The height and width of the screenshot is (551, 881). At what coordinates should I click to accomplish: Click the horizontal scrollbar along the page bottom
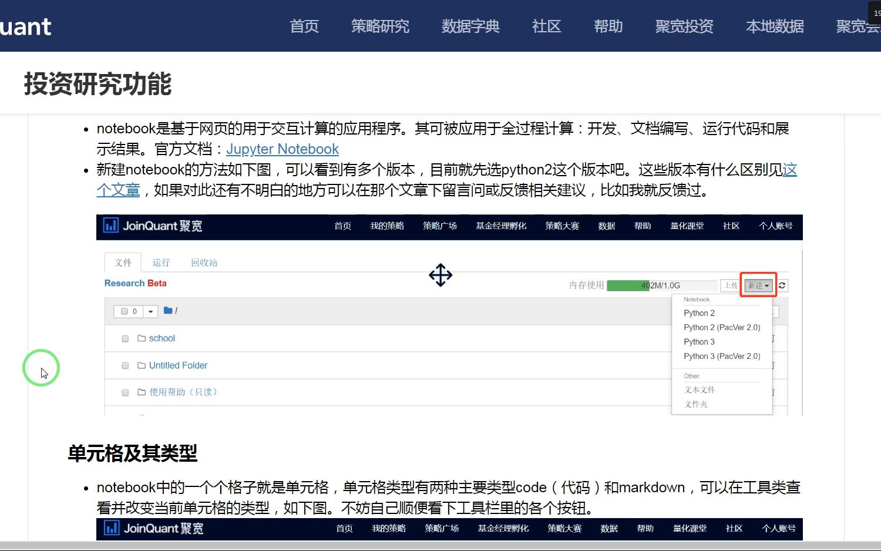(x=441, y=546)
